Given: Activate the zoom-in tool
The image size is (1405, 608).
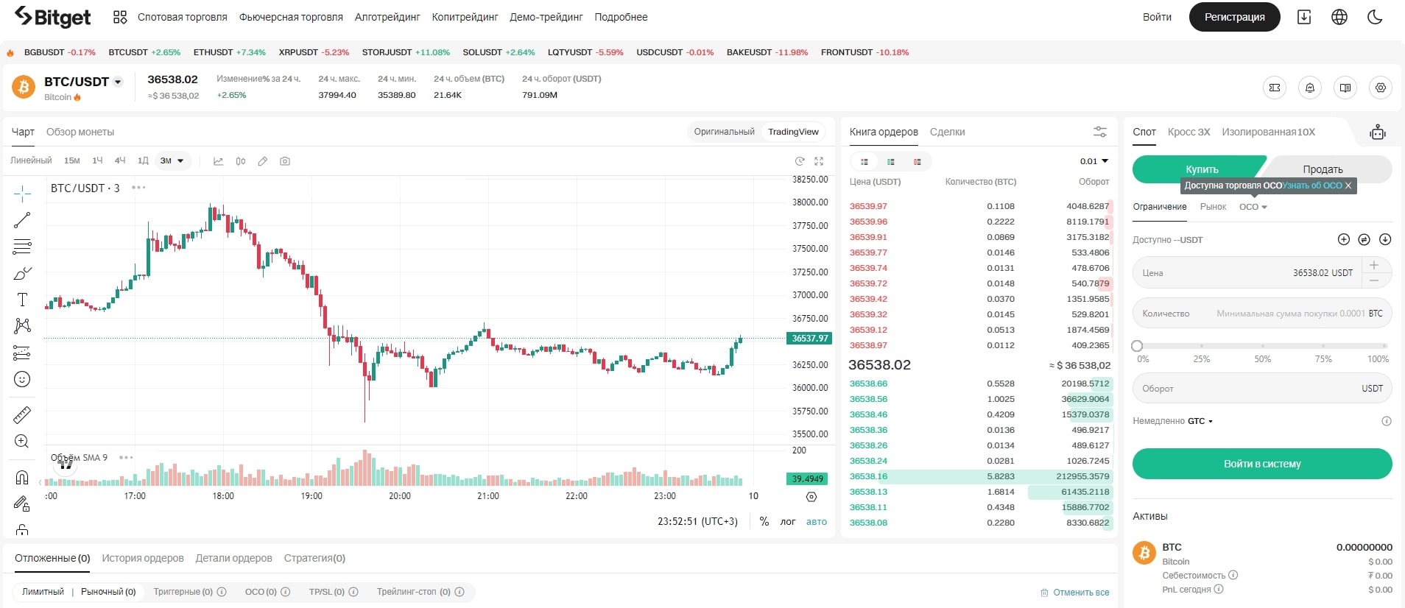Looking at the screenshot, I should (22, 442).
